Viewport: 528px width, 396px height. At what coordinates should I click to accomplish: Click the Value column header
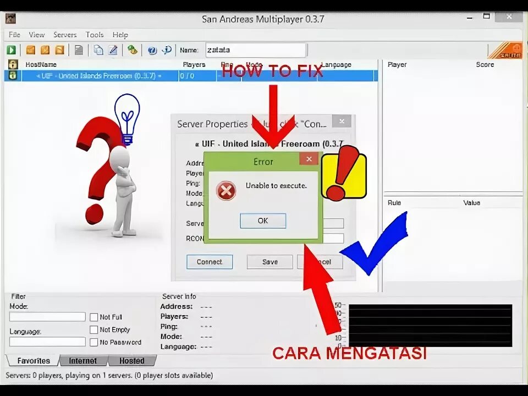(x=471, y=202)
